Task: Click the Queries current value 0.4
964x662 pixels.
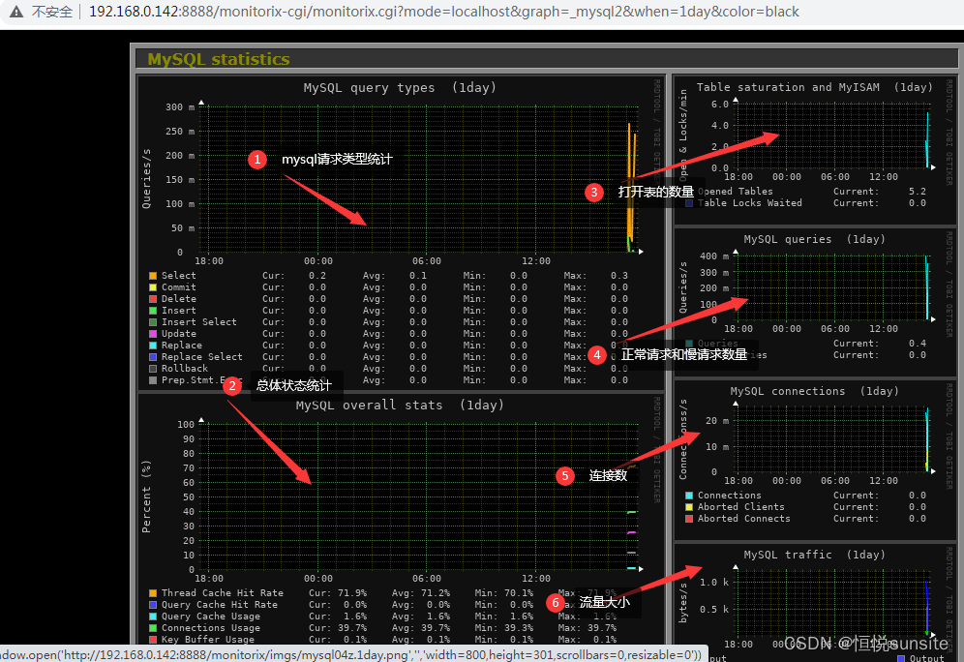Action: tap(918, 344)
